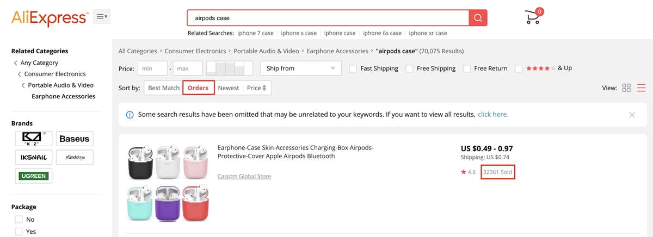Open the Earphone-Case Skin-Accessories product title
The width and height of the screenshot is (653, 237).
point(295,152)
